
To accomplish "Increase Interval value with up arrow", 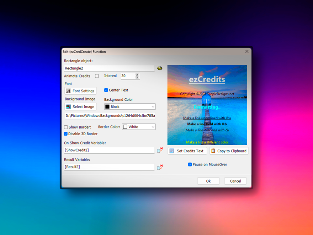I will pos(137,74).
